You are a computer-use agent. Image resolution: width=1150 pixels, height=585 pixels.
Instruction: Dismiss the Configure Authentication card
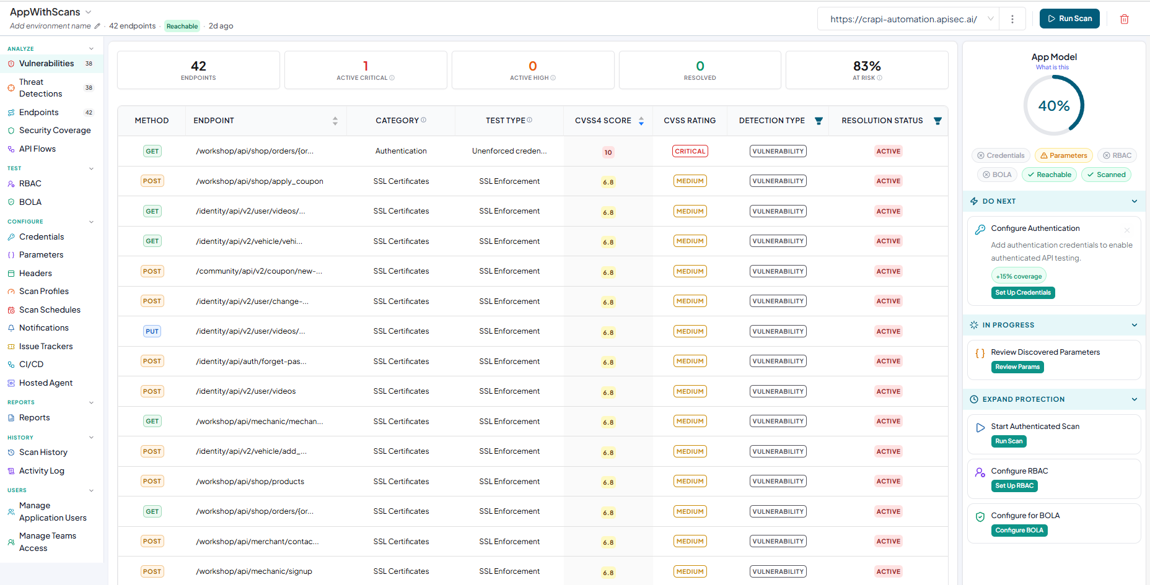point(1127,230)
